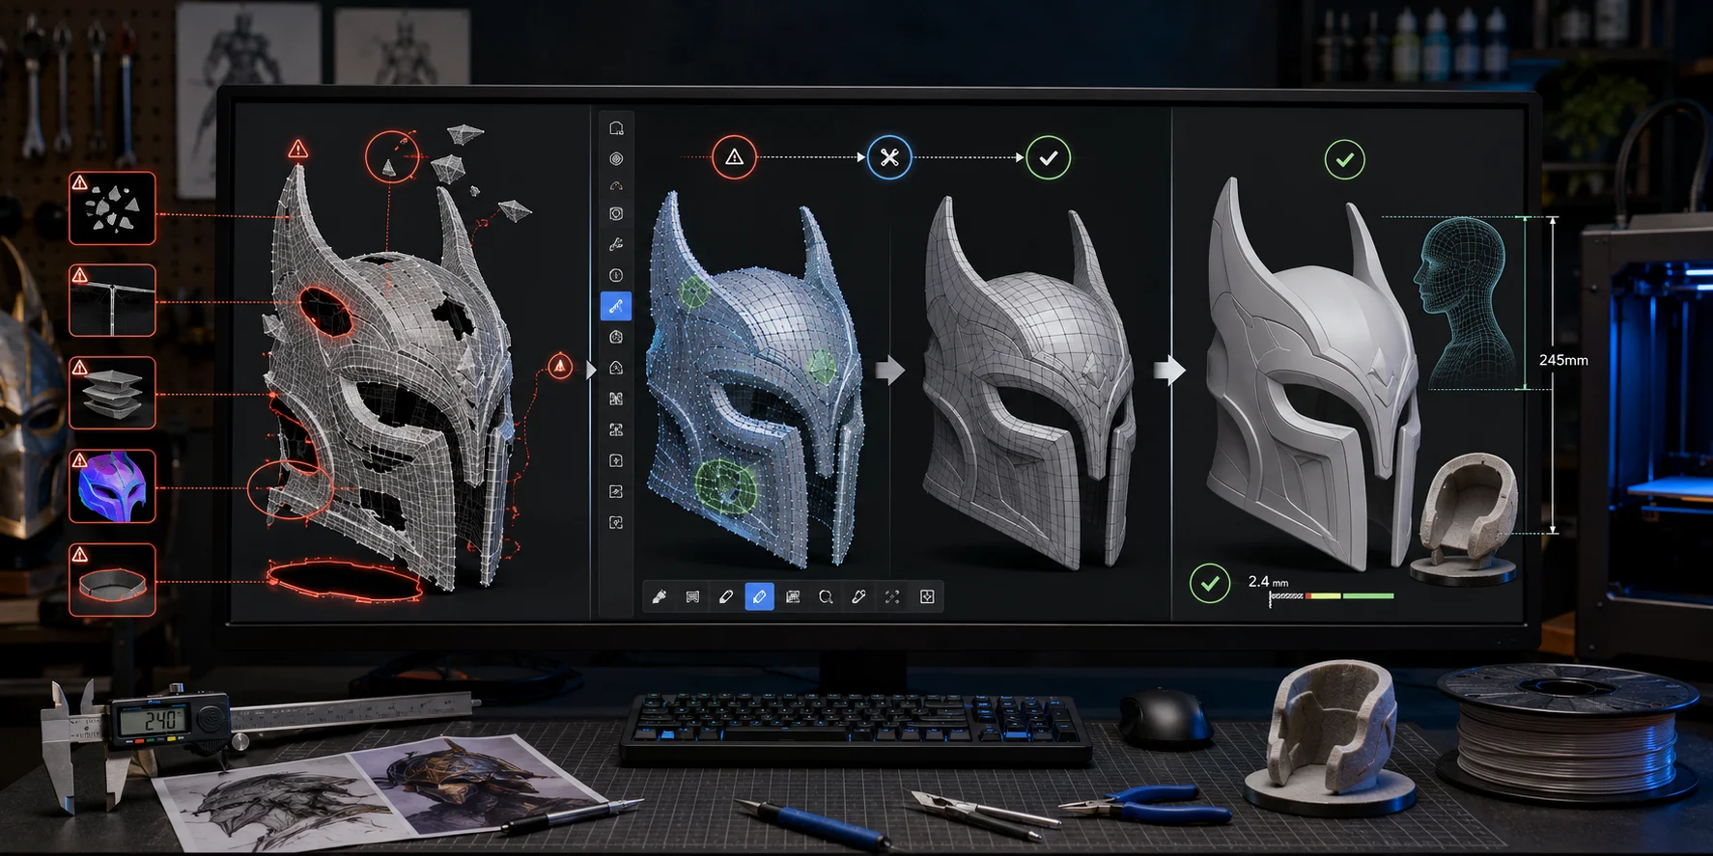
Task: Click the active blue eraser tool in bottom toolbar
Action: (760, 596)
